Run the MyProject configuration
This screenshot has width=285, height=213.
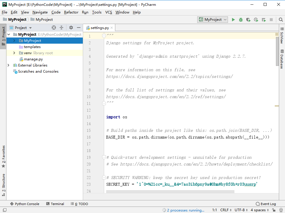[233, 20]
